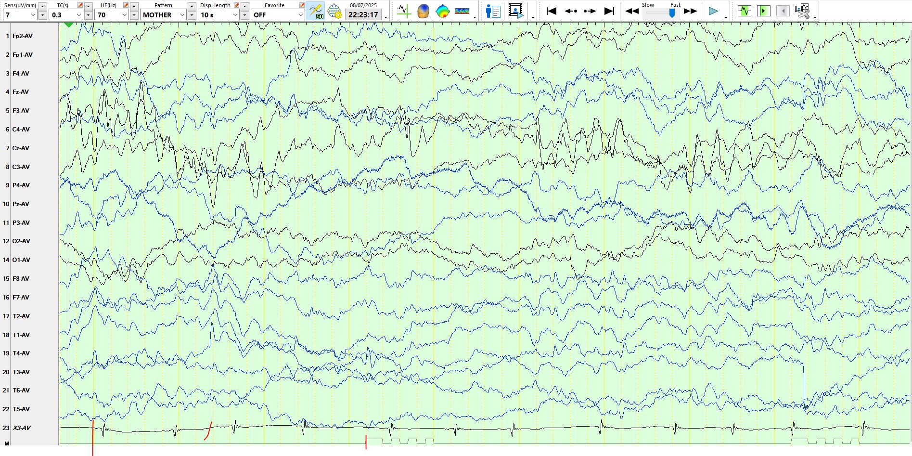Open the Pattern dropdown showing MOTHER
This screenshot has width=912, height=456.
pos(163,15)
